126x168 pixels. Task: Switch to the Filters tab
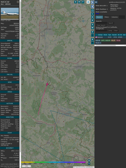pos(107,17)
